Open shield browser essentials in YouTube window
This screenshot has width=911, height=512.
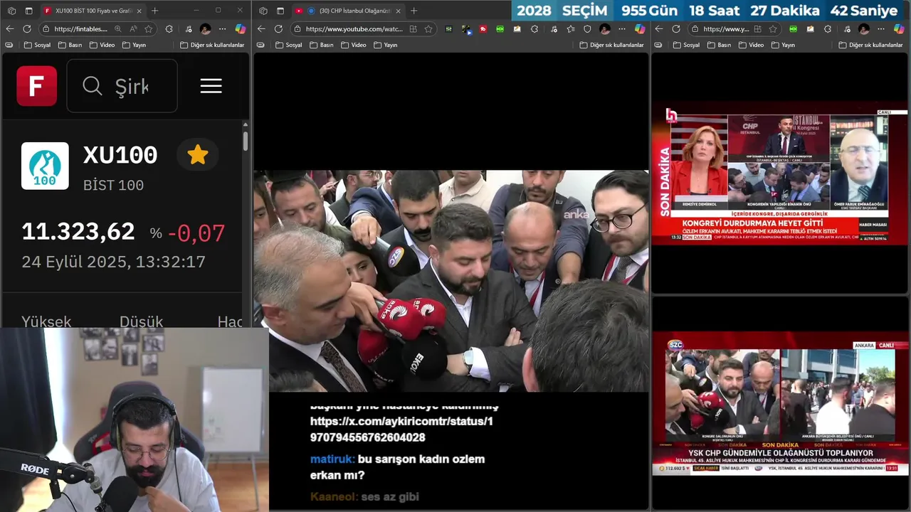click(x=587, y=29)
